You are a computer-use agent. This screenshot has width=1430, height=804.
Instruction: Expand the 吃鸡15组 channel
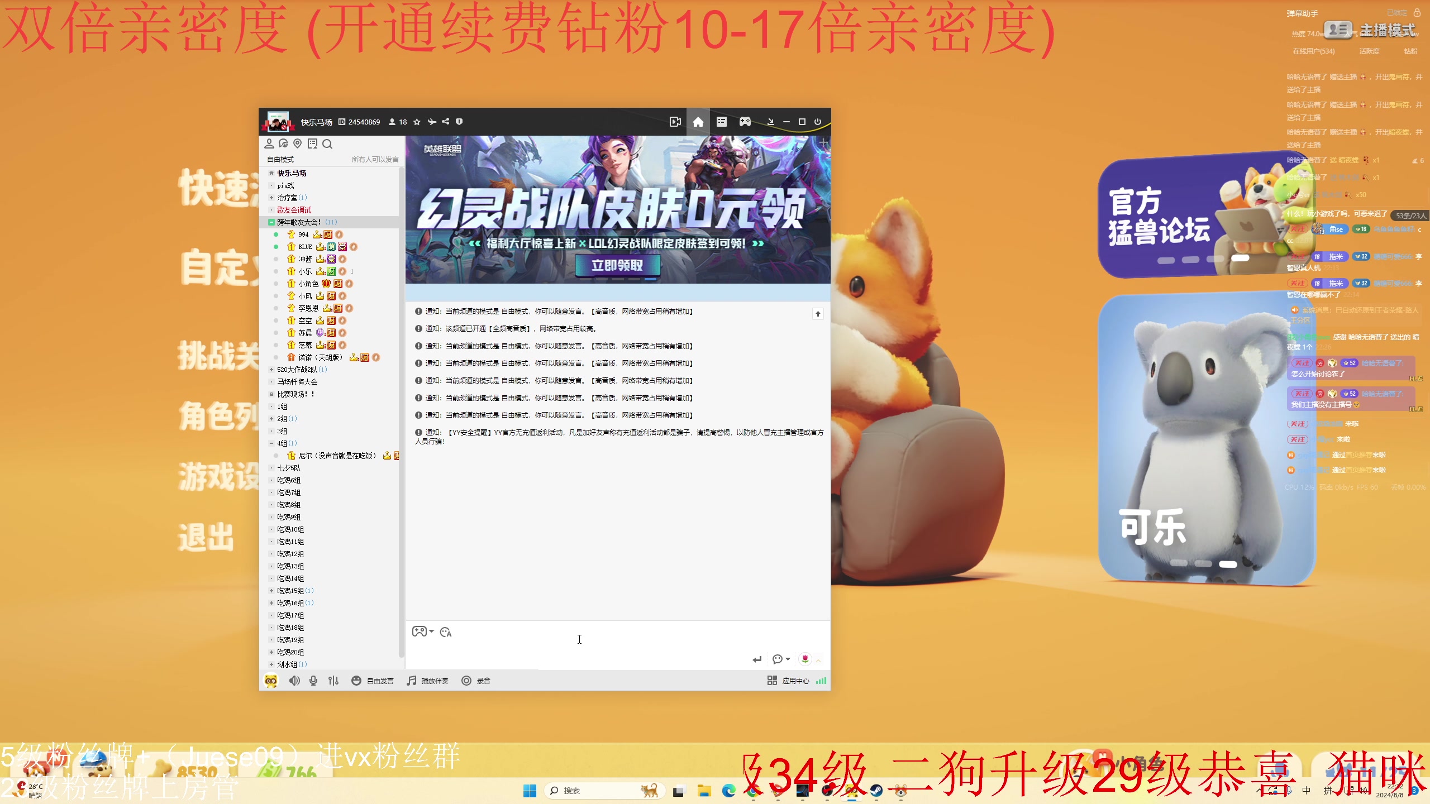click(x=271, y=591)
